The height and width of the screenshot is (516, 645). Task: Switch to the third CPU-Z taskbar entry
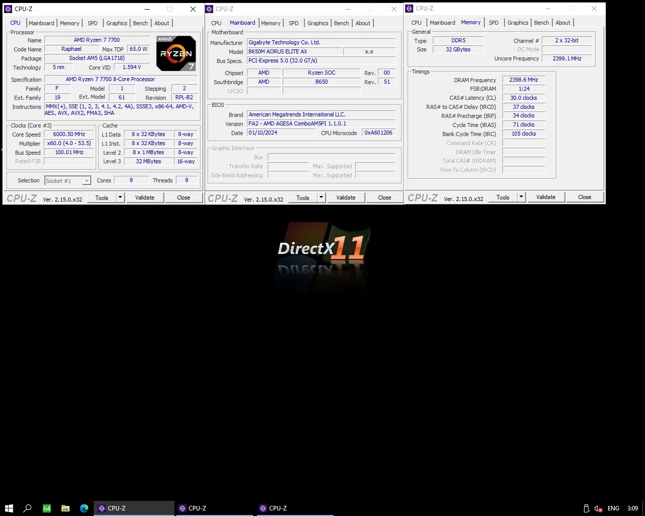pos(295,508)
